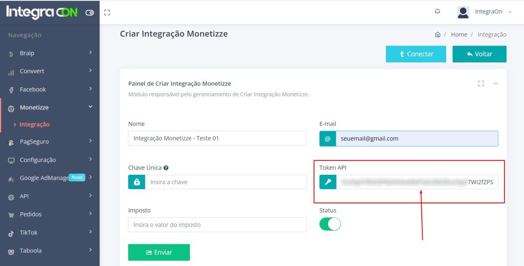
Task: Toggle the sidebar collapse switch
Action: tap(90, 13)
